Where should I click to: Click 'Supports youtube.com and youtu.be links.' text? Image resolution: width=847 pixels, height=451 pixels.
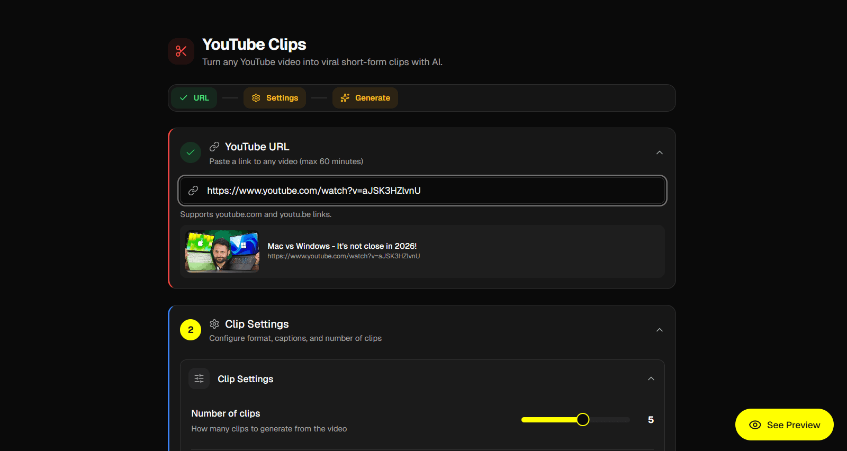click(256, 214)
